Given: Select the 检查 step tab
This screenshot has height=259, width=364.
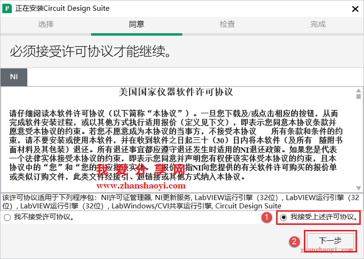Looking at the screenshot, I should pyautogui.click(x=227, y=24).
